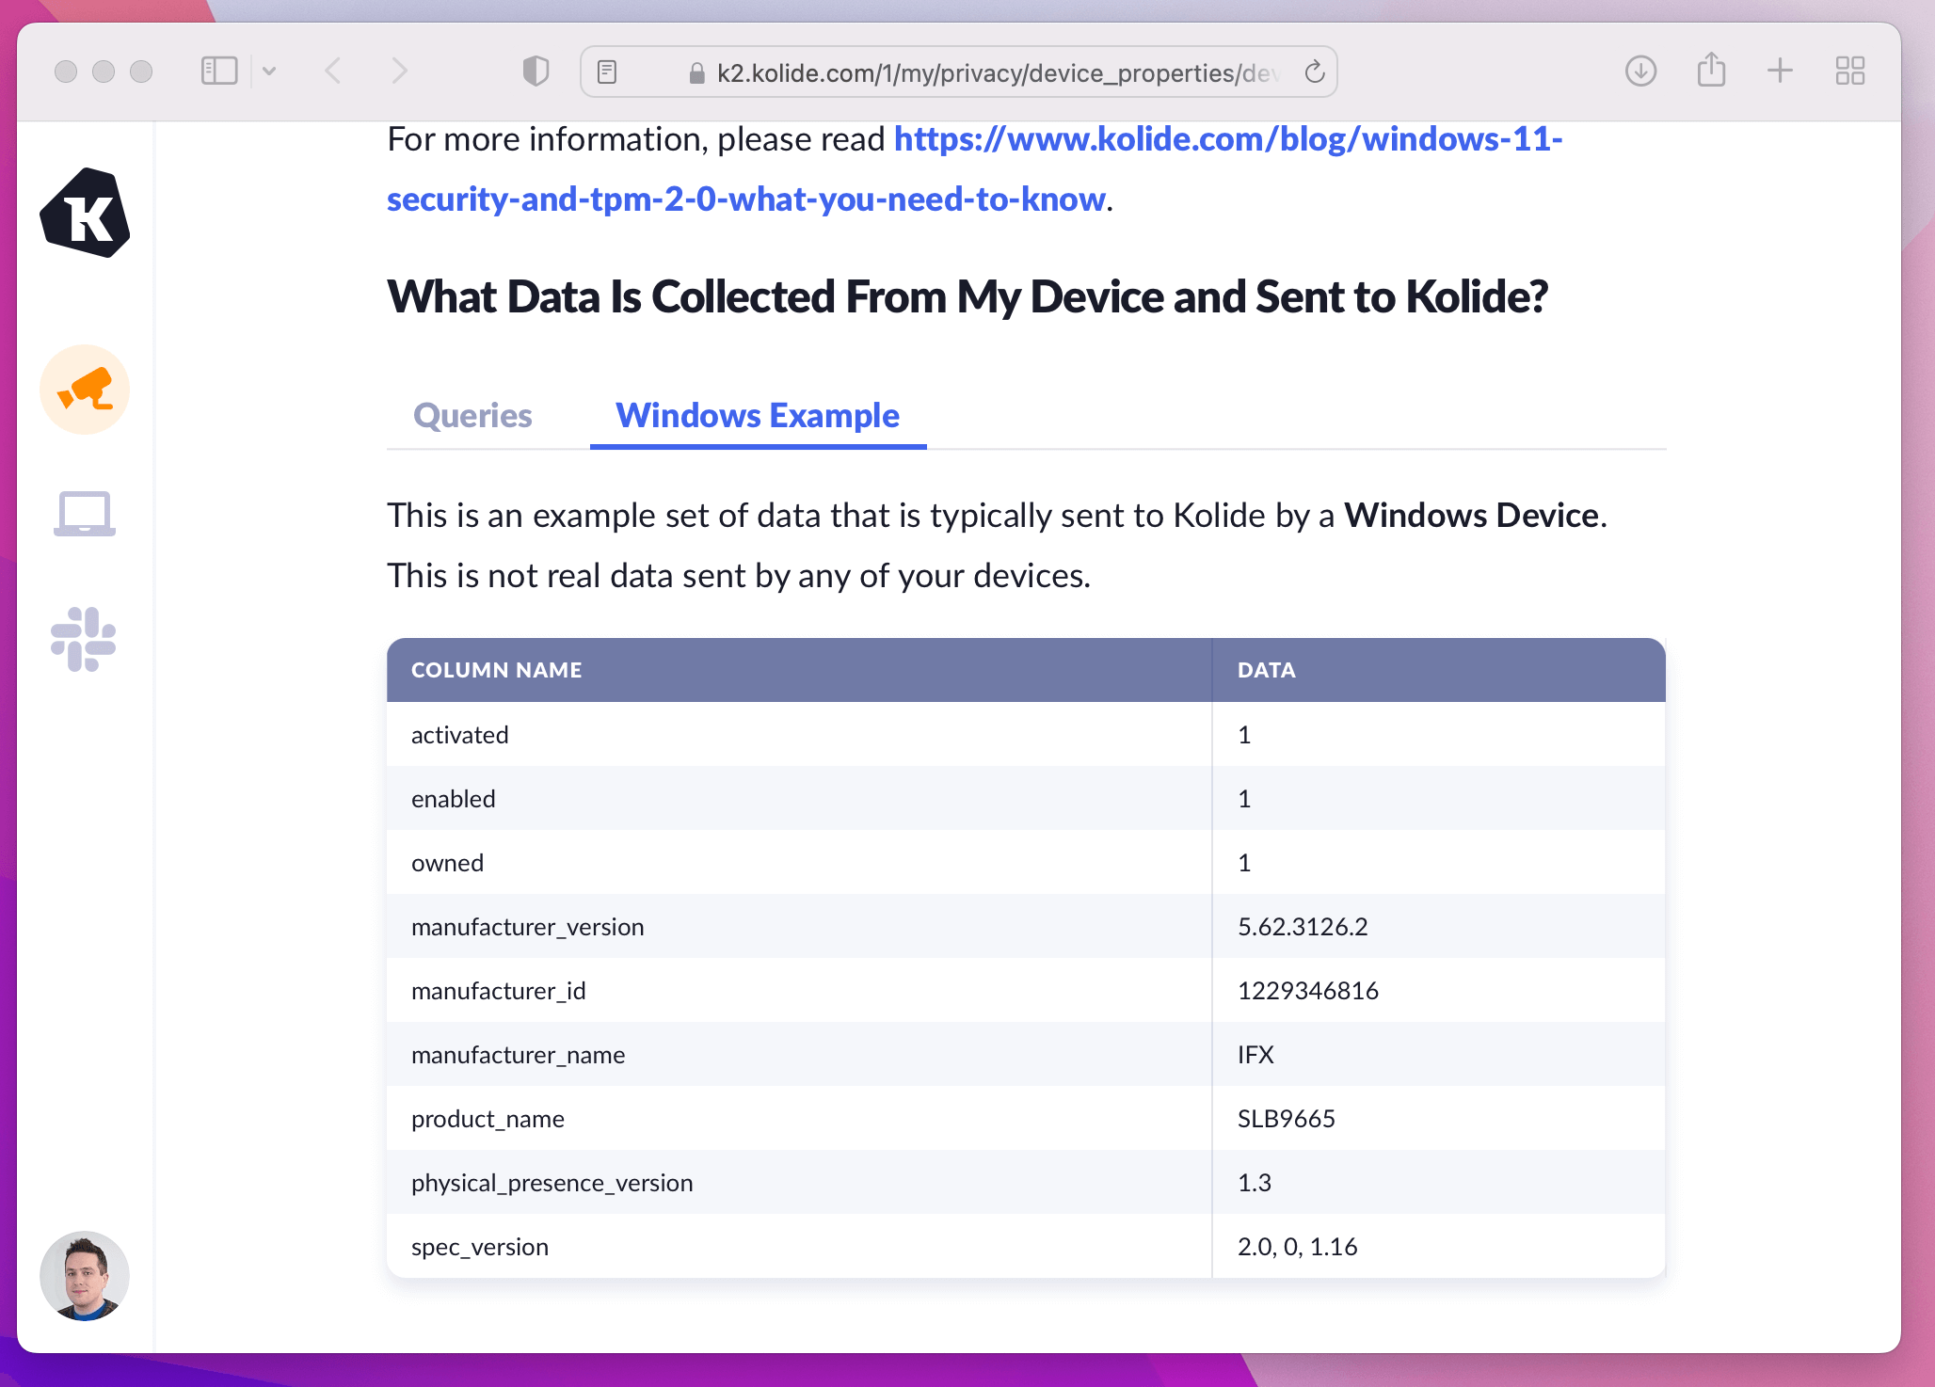This screenshot has width=1935, height=1387.
Task: Expand the sidebar tab group dropdown chevron
Action: tap(269, 72)
